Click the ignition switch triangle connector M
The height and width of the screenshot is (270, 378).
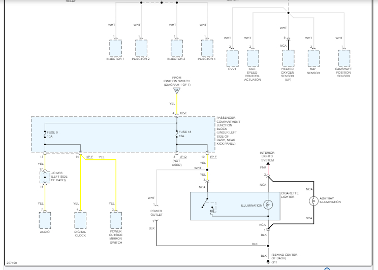click(177, 91)
